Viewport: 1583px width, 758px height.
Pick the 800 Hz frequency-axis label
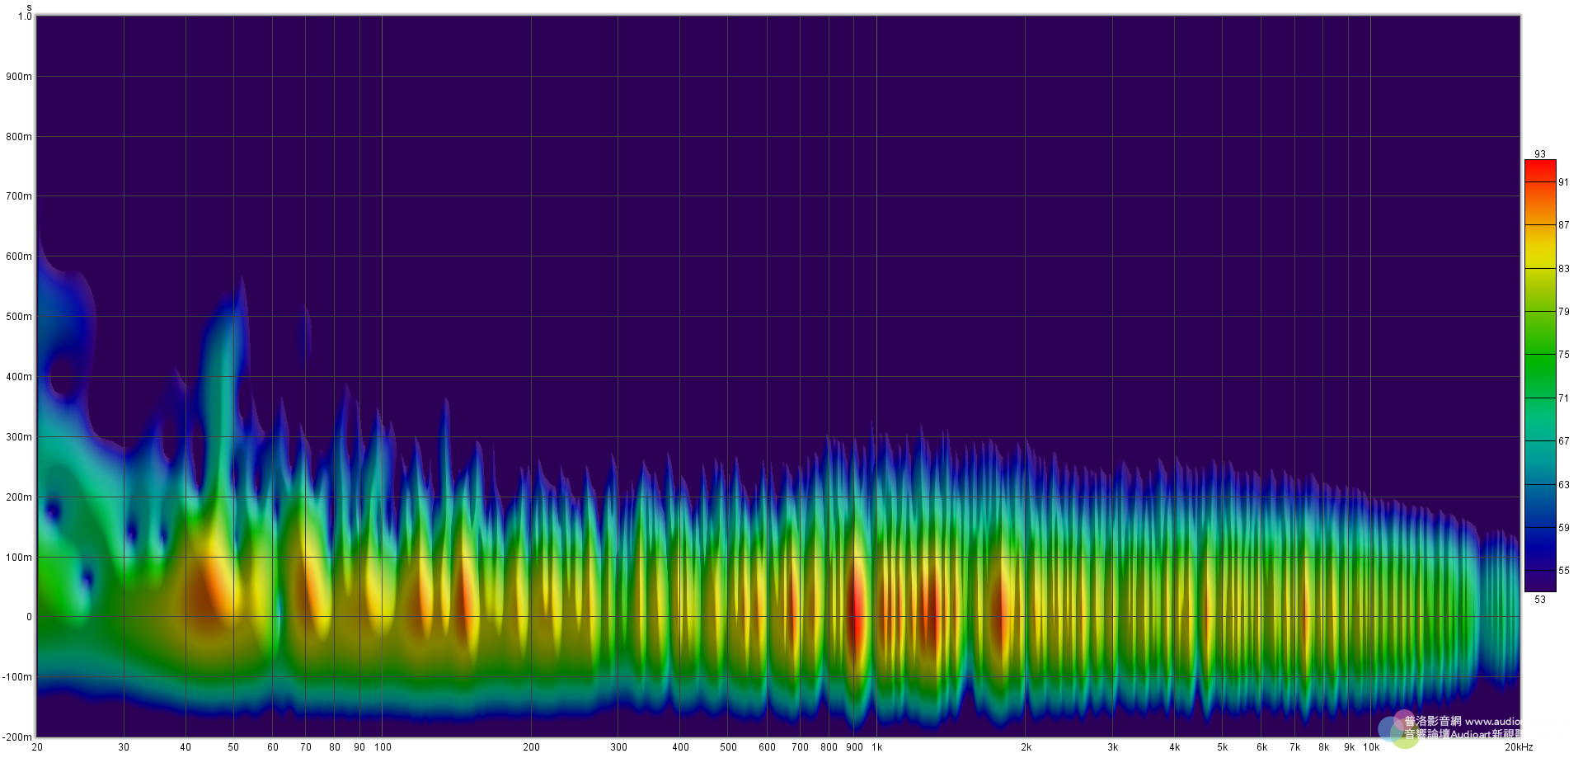tap(829, 747)
